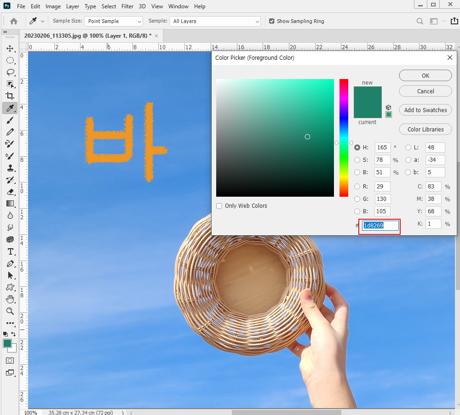The width and height of the screenshot is (460, 415).
Task: Select the Path Selection tool
Action: 10,275
